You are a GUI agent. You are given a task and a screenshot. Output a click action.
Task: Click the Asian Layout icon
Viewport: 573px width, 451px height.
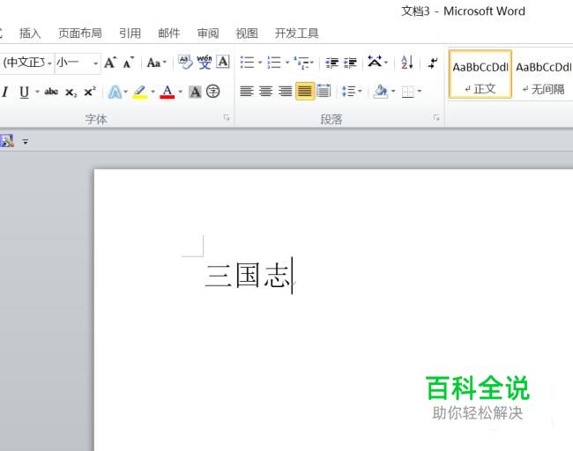[x=375, y=62]
